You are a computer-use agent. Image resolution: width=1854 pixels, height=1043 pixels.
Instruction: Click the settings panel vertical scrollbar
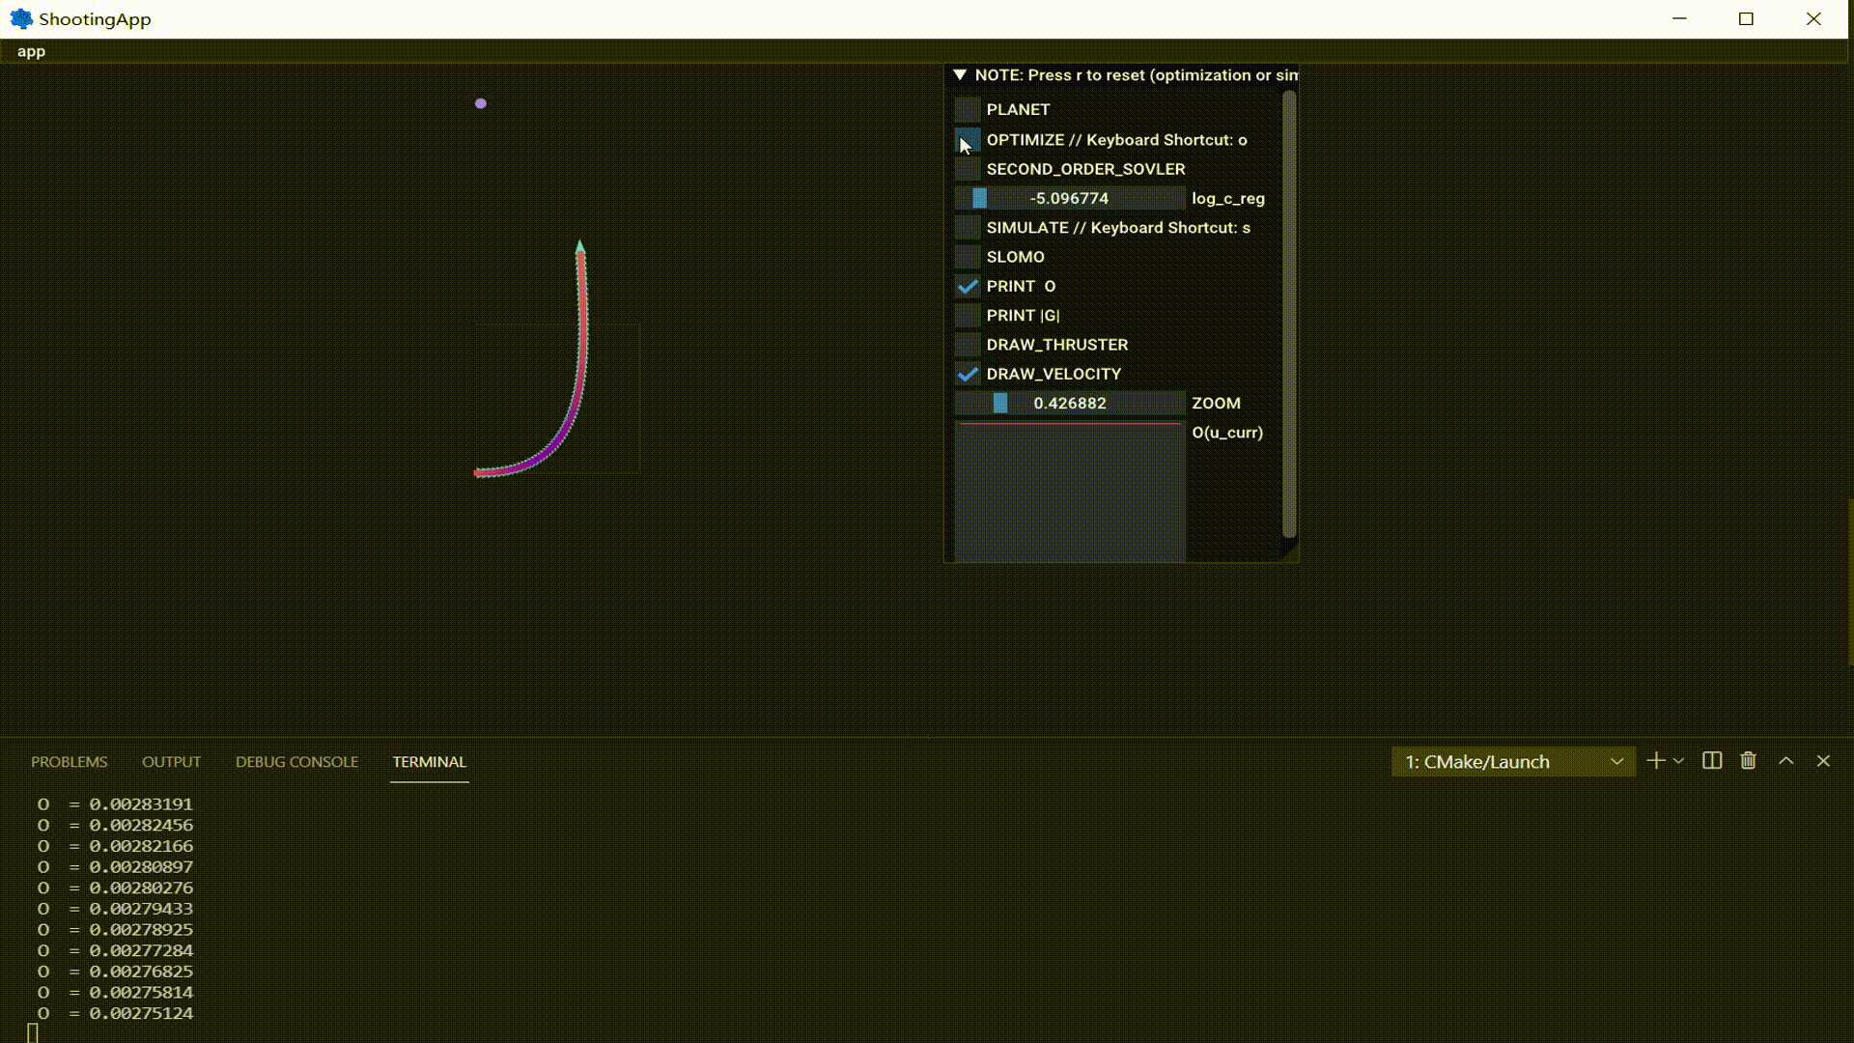click(x=1289, y=314)
